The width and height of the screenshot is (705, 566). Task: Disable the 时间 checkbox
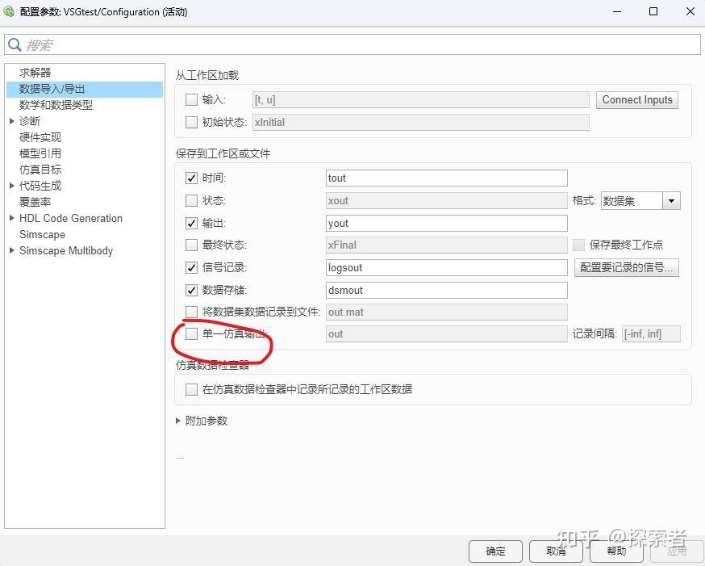click(x=191, y=178)
